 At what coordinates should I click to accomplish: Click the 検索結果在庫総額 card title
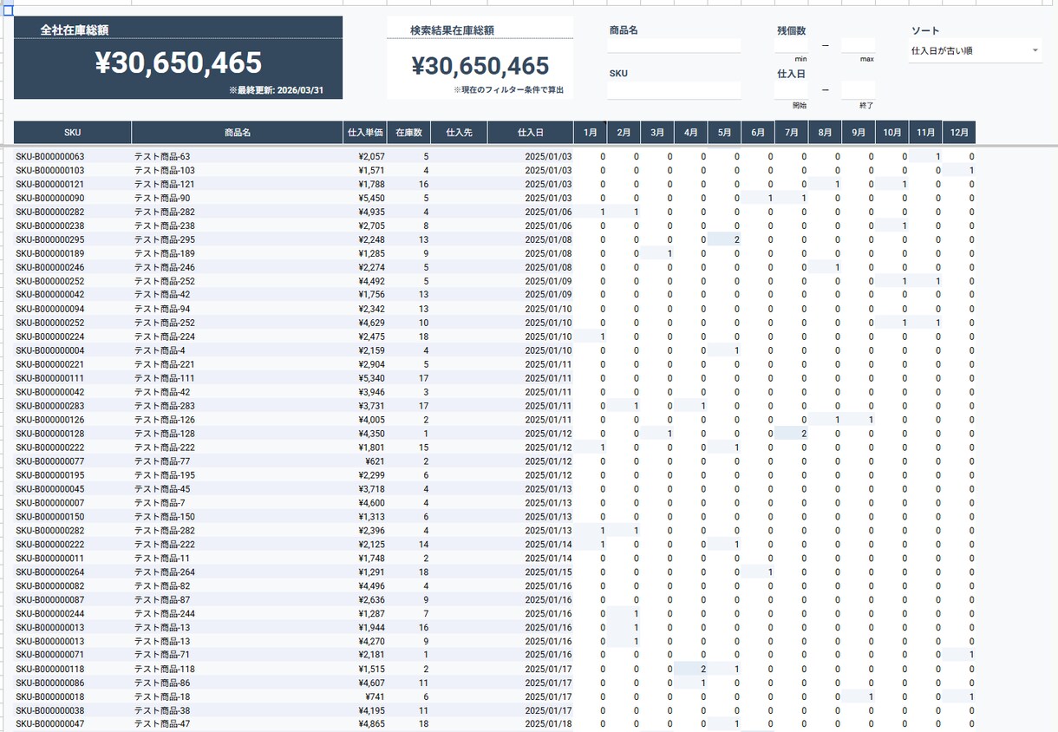pyautogui.click(x=453, y=30)
